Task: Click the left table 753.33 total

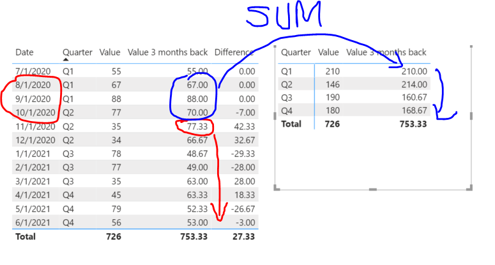Action: pyautogui.click(x=194, y=236)
